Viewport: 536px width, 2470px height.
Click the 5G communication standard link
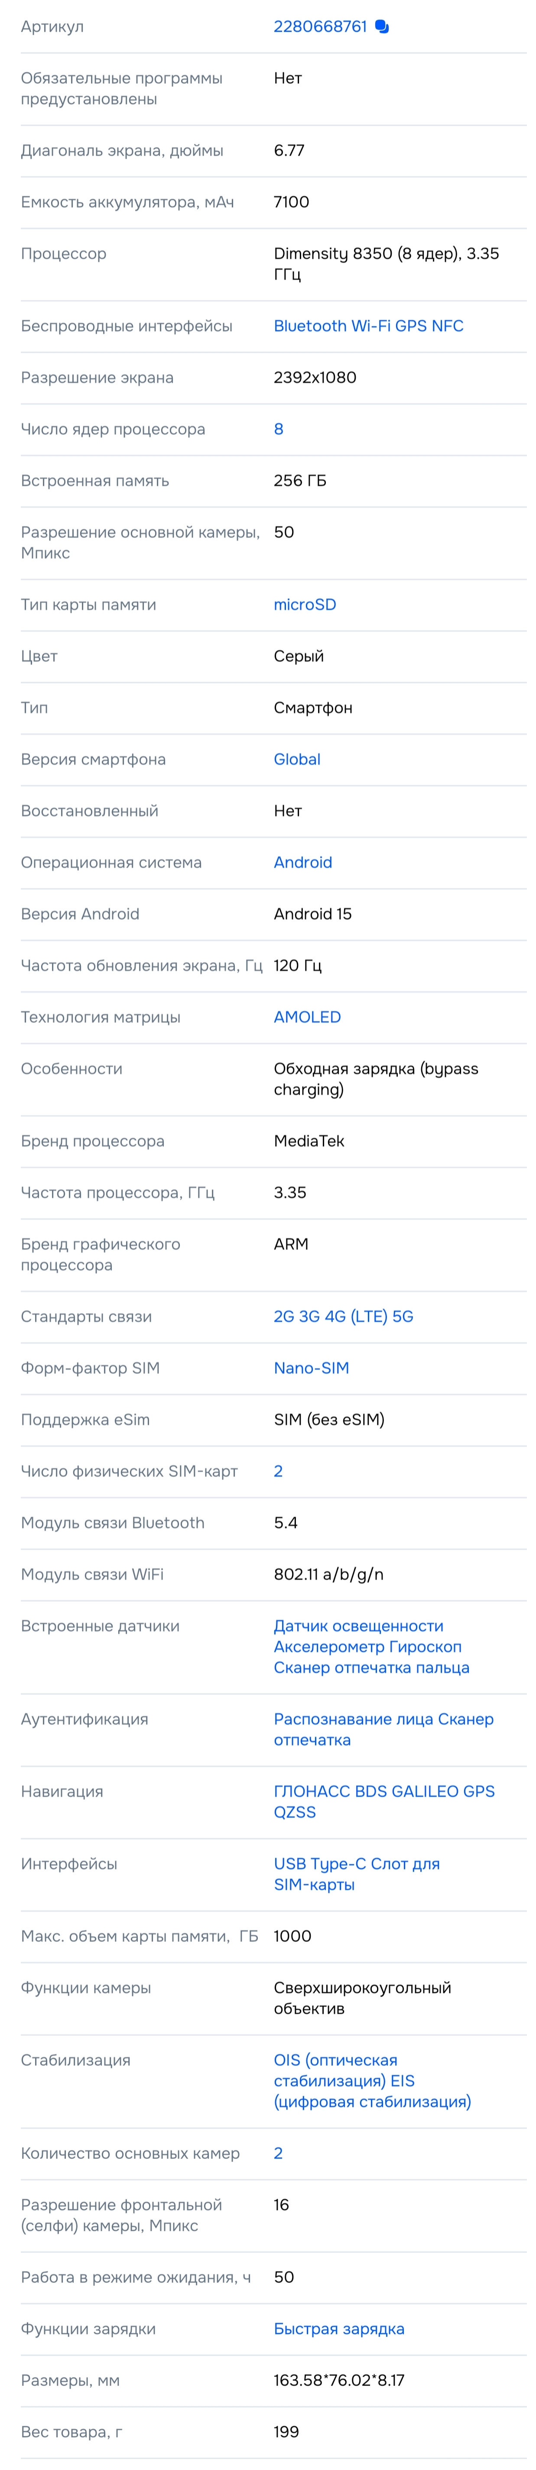point(402,1317)
